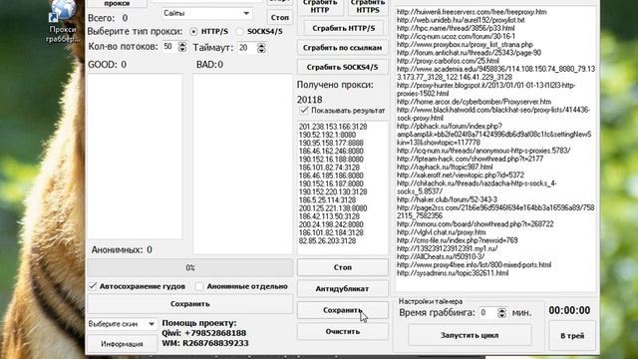Click the Антидубликат button
The width and height of the screenshot is (638, 359).
click(x=343, y=289)
